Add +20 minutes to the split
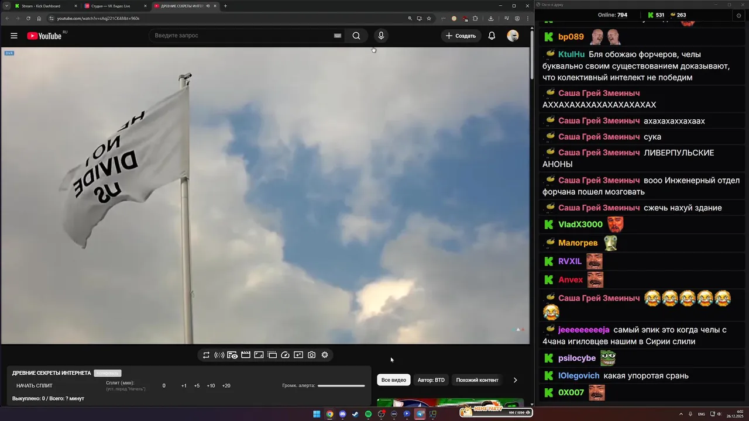The width and height of the screenshot is (749, 421). (226, 386)
